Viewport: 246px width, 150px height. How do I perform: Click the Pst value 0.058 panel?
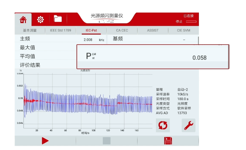click(153, 57)
